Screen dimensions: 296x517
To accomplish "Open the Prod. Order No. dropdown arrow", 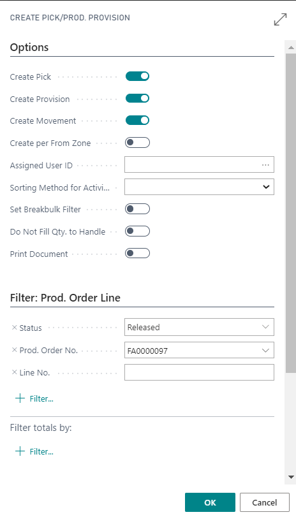I will [x=265, y=351].
